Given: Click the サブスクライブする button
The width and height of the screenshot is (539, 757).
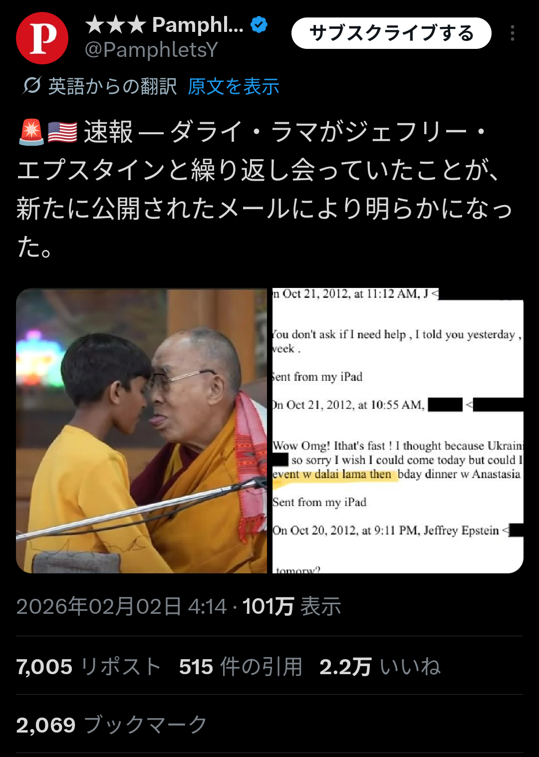Looking at the screenshot, I should (391, 33).
